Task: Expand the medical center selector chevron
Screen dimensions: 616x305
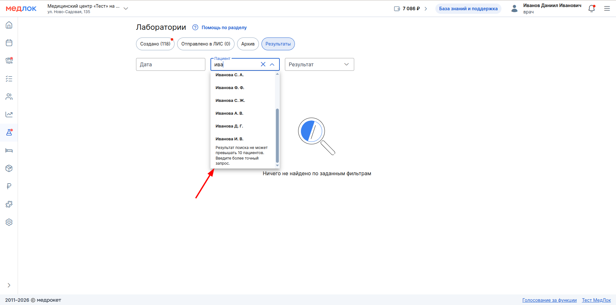Action: tap(126, 9)
